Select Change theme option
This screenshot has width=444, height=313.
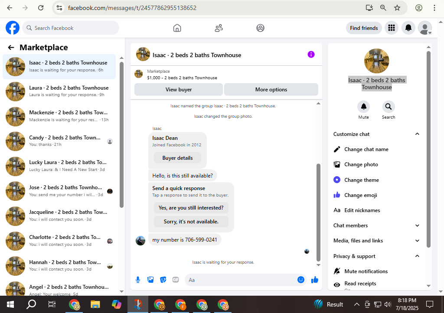[376, 180]
